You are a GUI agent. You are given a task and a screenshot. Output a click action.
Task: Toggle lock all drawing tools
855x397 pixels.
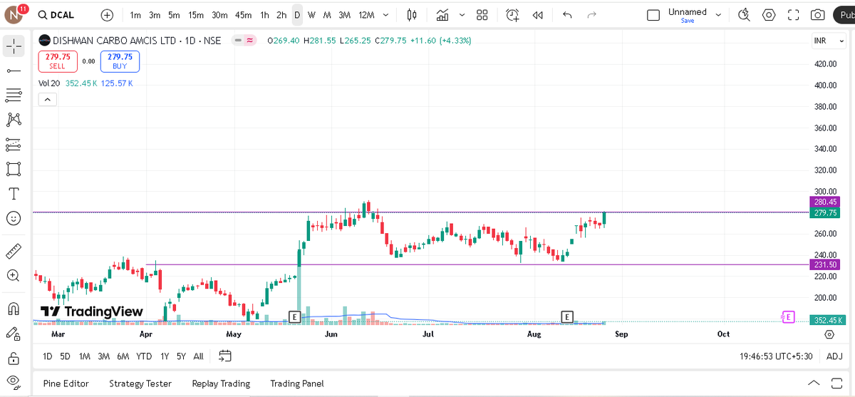click(14, 358)
